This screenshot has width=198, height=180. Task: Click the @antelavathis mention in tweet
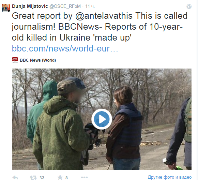[x=104, y=16]
